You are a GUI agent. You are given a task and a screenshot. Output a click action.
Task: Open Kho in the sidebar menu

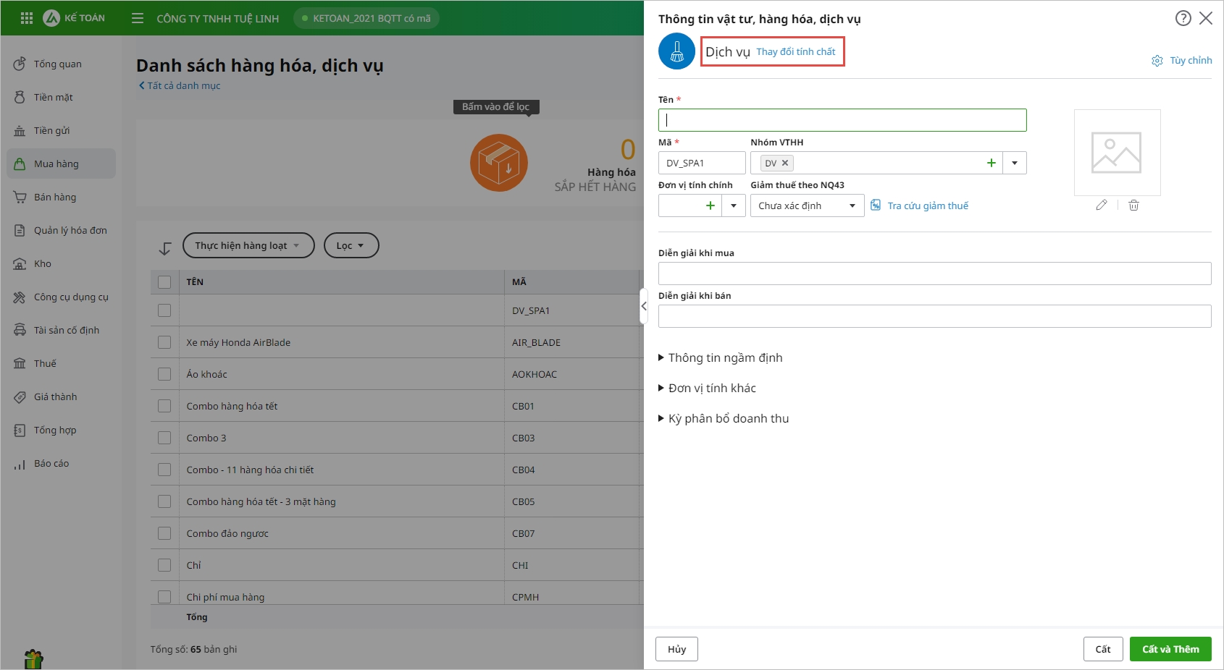(x=43, y=263)
